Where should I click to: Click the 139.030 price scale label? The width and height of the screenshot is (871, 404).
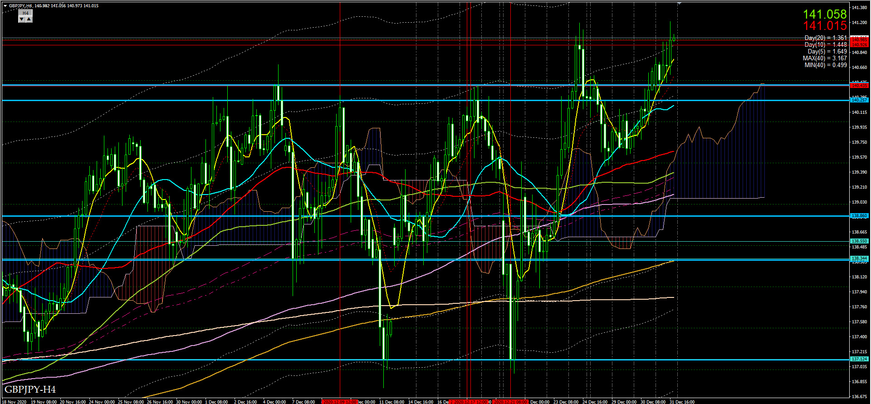coord(860,202)
